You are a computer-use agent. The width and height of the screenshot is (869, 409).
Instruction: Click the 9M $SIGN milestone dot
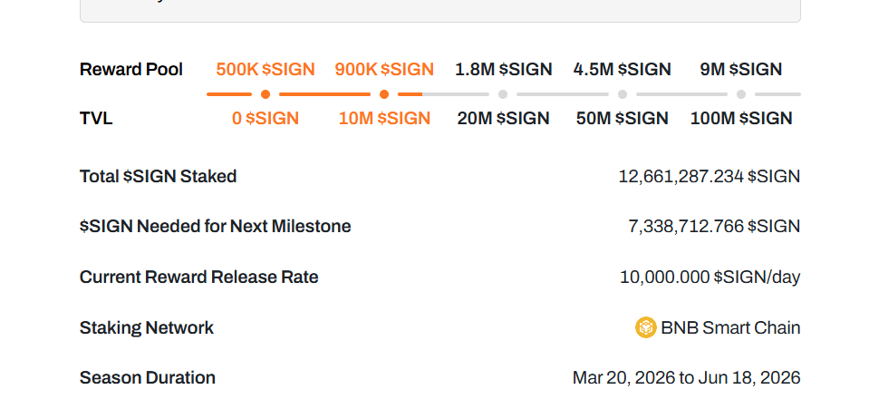coord(741,94)
